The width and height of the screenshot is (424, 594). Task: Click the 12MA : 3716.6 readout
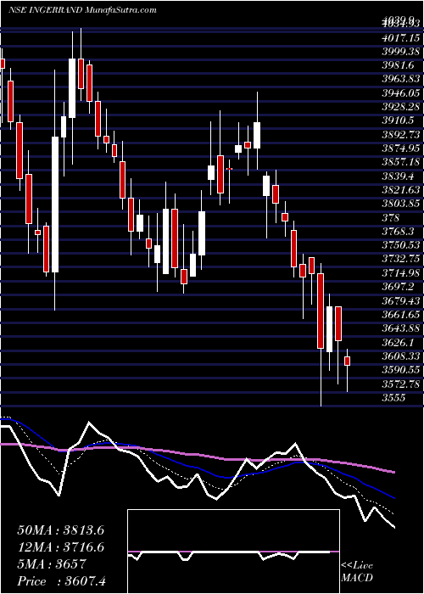[60, 547]
